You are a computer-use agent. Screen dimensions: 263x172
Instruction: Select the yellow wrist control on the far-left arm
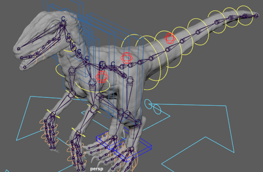[x=53, y=114]
